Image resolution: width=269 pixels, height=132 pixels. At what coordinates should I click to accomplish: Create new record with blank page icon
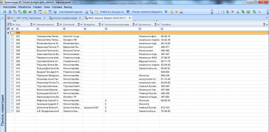[x=218, y=12]
